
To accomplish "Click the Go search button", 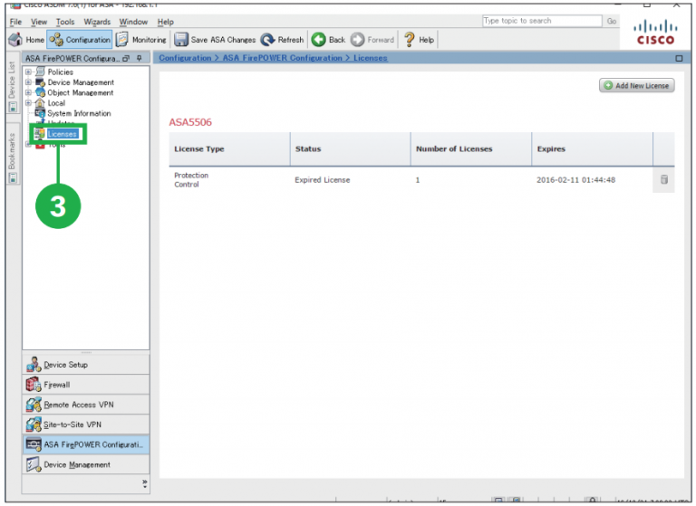I will pyautogui.click(x=612, y=21).
